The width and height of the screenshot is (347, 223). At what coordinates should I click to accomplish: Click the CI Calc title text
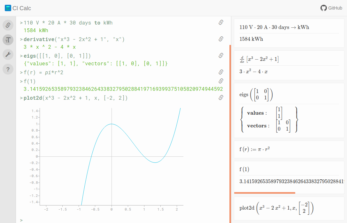(x=22, y=8)
